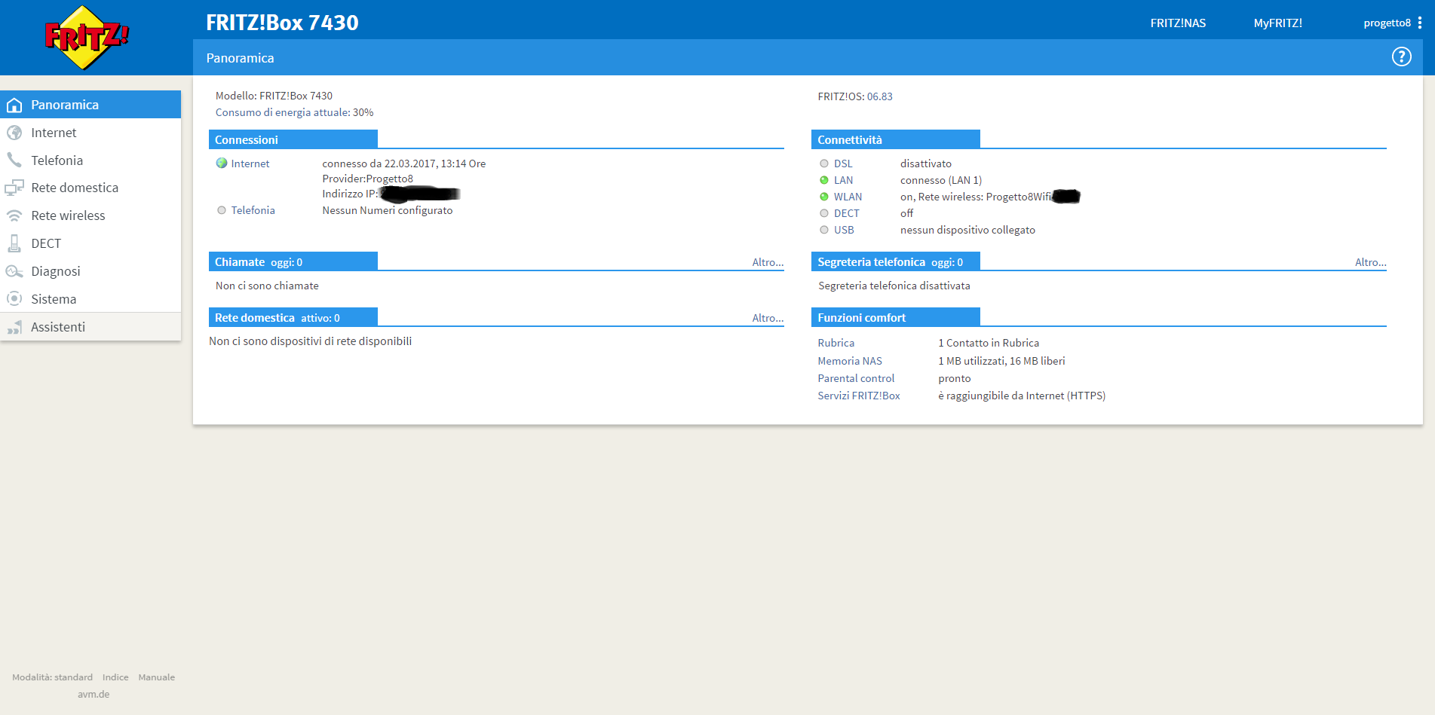Expand Segreteria telefonica via Altro link
The width and height of the screenshot is (1435, 715).
[x=1370, y=262]
